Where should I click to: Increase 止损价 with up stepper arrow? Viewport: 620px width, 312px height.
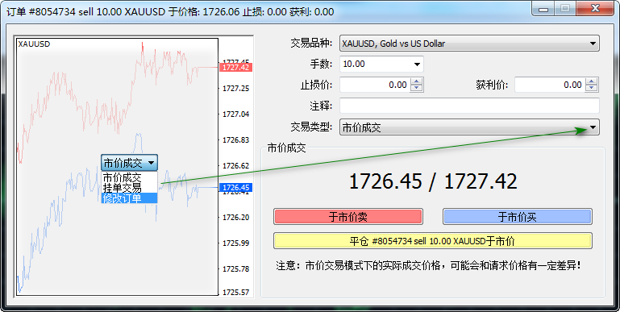click(x=416, y=81)
